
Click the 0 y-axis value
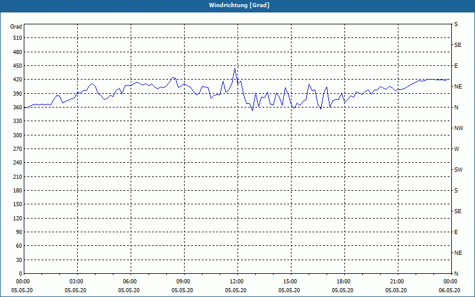point(21,274)
